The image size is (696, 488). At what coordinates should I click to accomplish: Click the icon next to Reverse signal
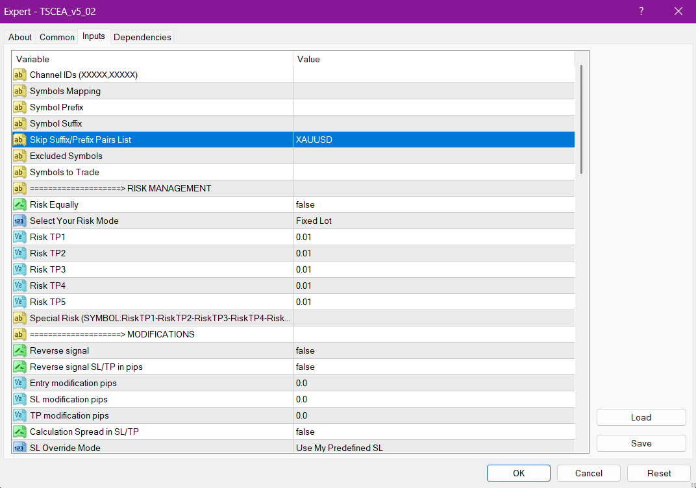coord(19,350)
